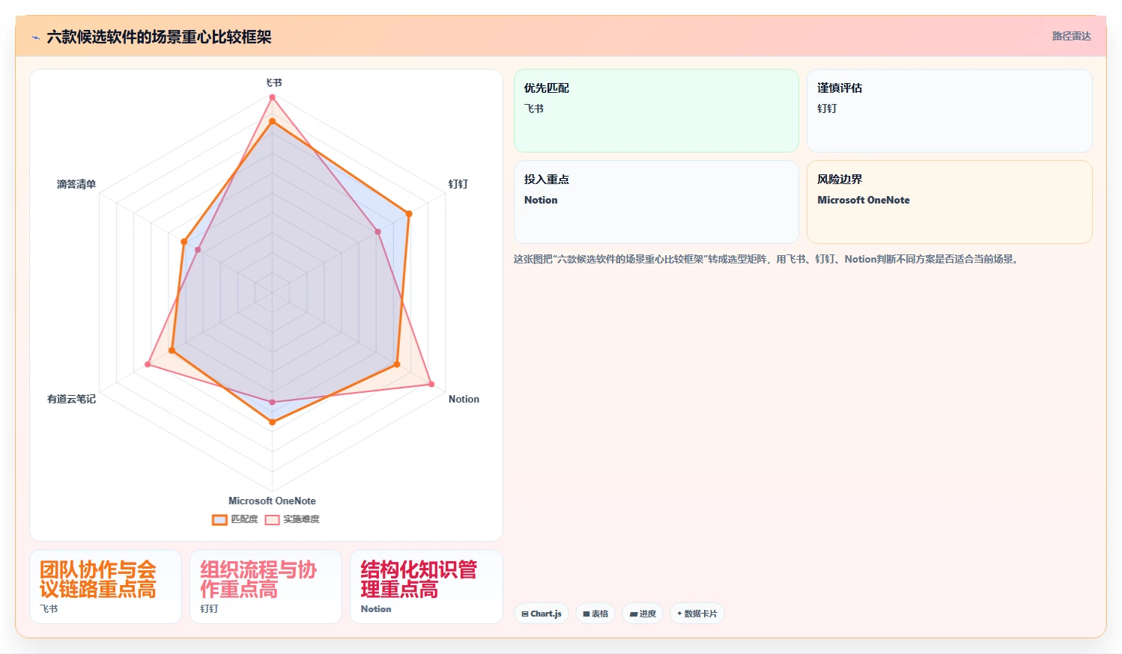The image size is (1122, 654).
Task: Select the pink 实施难度 point on Notion axis
Action: coord(431,385)
